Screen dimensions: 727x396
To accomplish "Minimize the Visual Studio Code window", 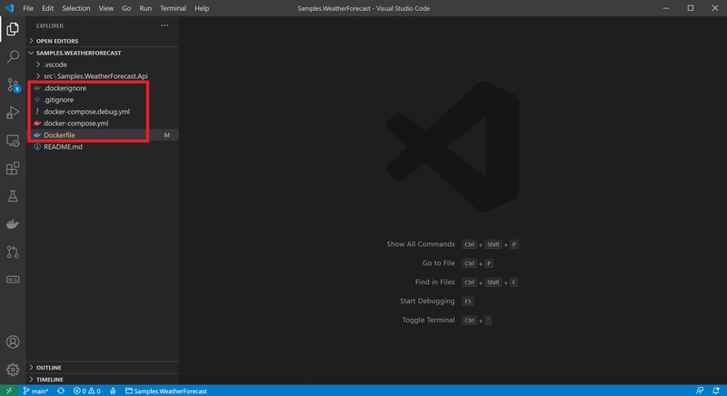I will click(666, 8).
